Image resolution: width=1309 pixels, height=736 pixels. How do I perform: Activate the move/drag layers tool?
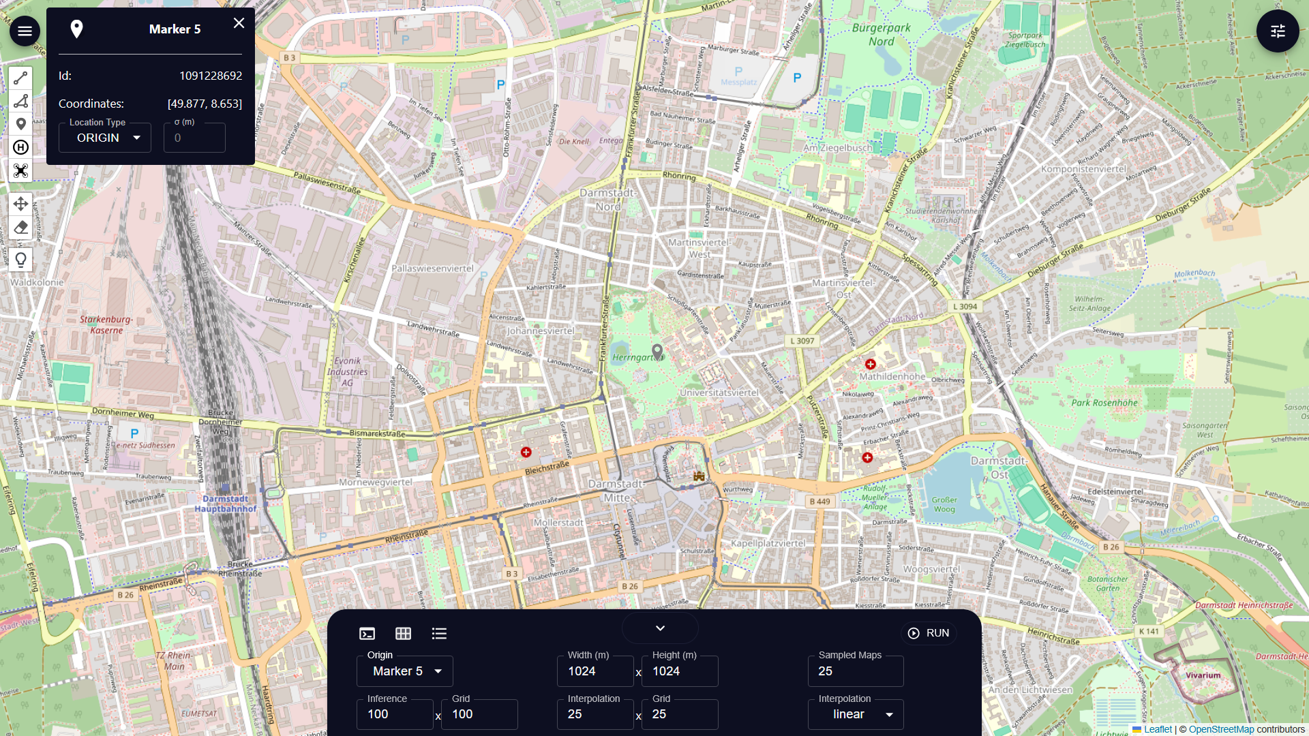tap(20, 204)
